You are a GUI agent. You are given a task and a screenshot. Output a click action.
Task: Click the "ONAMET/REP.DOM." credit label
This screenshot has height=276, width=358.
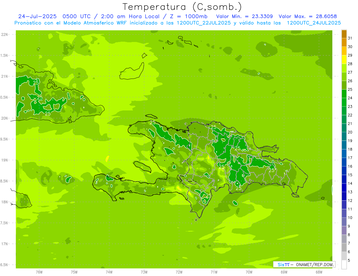point(315,264)
